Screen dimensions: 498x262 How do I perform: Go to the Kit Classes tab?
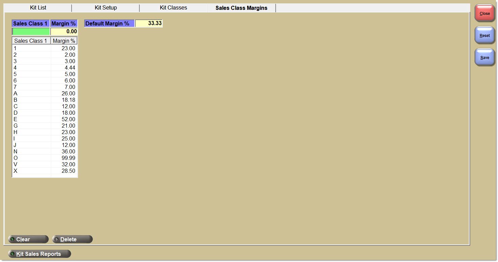173,7
